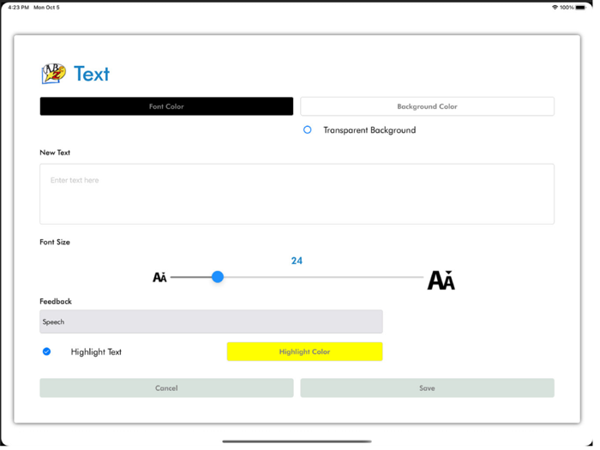Click the small AA font size icon
Image resolution: width=600 pixels, height=450 pixels.
[x=159, y=278]
